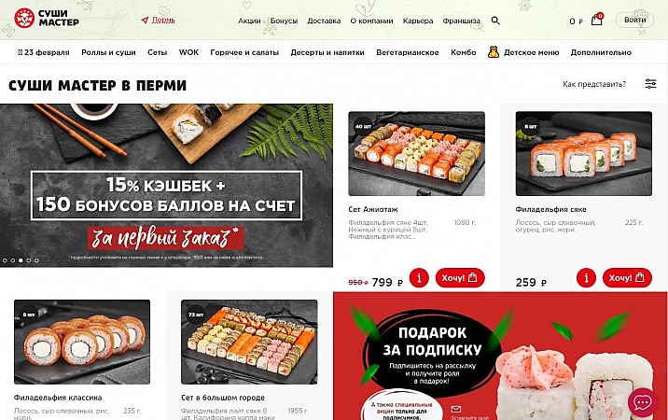
Task: Open the chat bubble widget
Action: pos(643,402)
